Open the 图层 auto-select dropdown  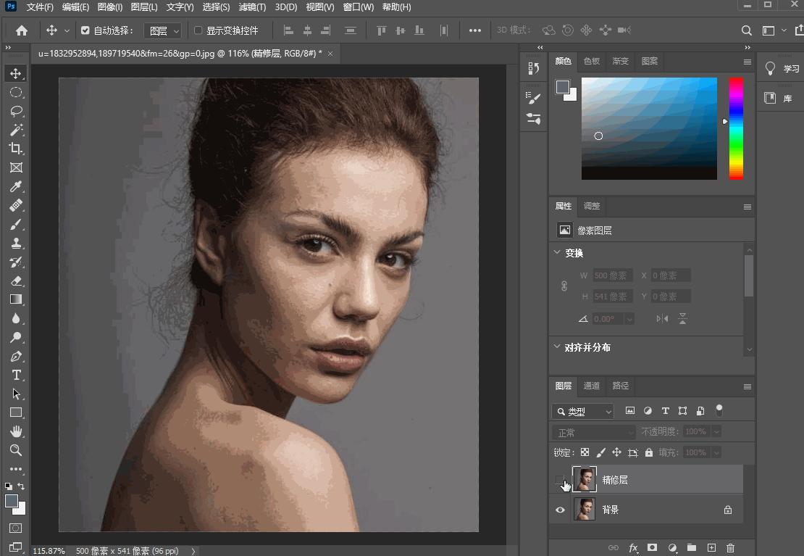click(162, 30)
